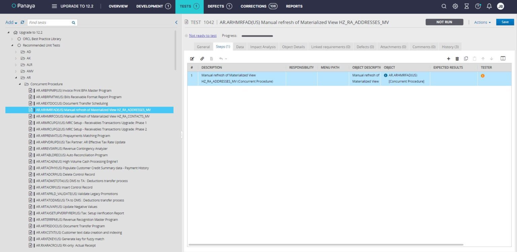Open the Add dropdown in tests panel
This screenshot has height=252, width=517.
[x=11, y=23]
